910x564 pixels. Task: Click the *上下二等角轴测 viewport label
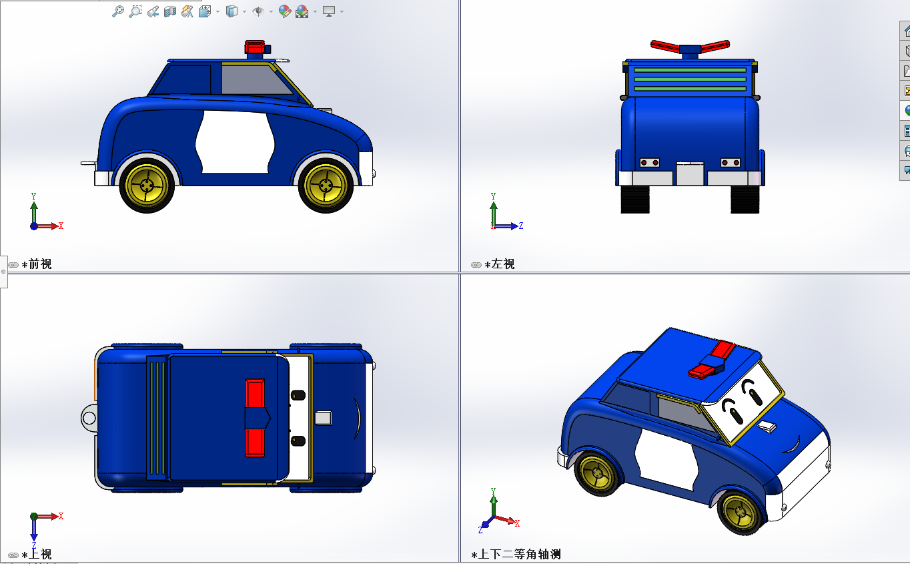[x=516, y=555]
